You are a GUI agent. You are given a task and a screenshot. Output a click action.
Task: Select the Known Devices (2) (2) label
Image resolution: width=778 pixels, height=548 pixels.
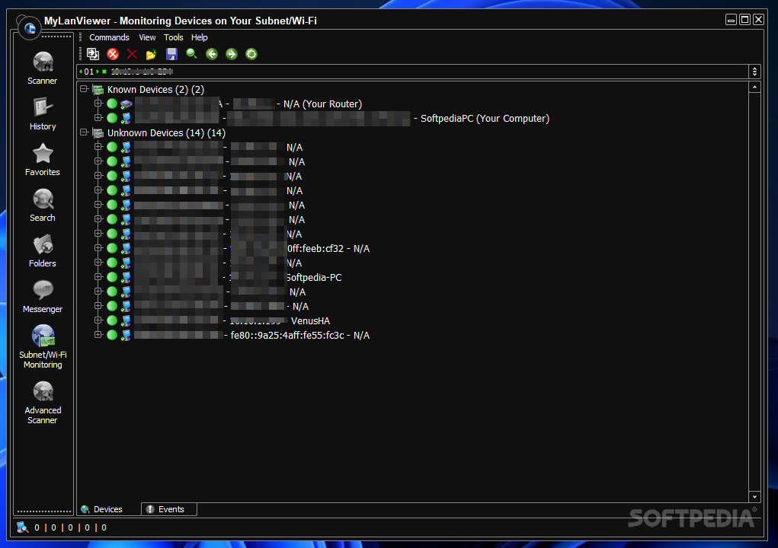(x=155, y=90)
